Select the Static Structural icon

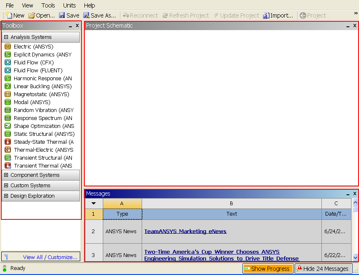click(x=8, y=134)
